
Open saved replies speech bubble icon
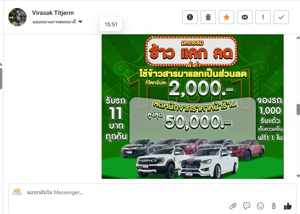point(247,206)
